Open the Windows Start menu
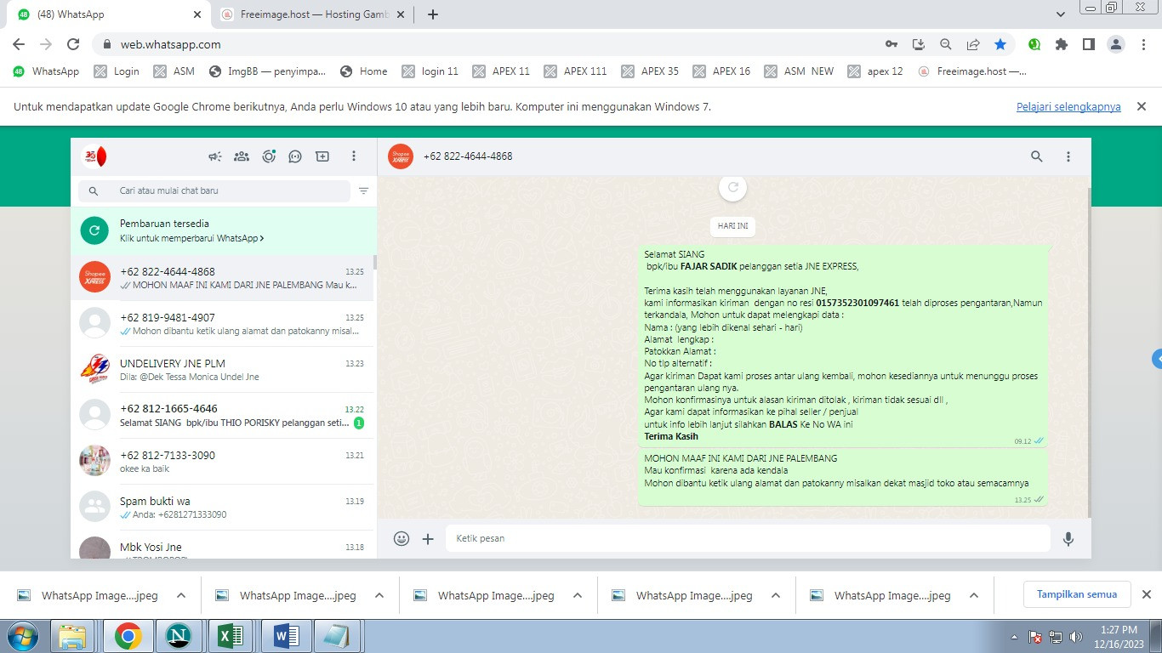This screenshot has width=1162, height=653. coord(21,636)
